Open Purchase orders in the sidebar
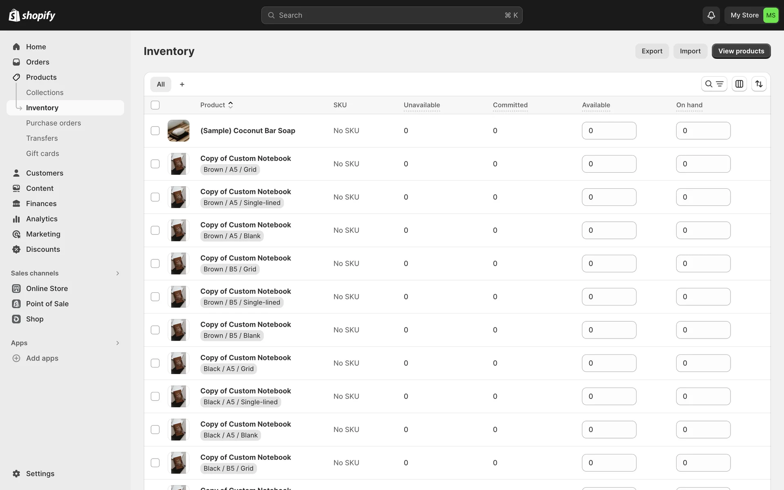Image resolution: width=784 pixels, height=490 pixels. point(53,123)
